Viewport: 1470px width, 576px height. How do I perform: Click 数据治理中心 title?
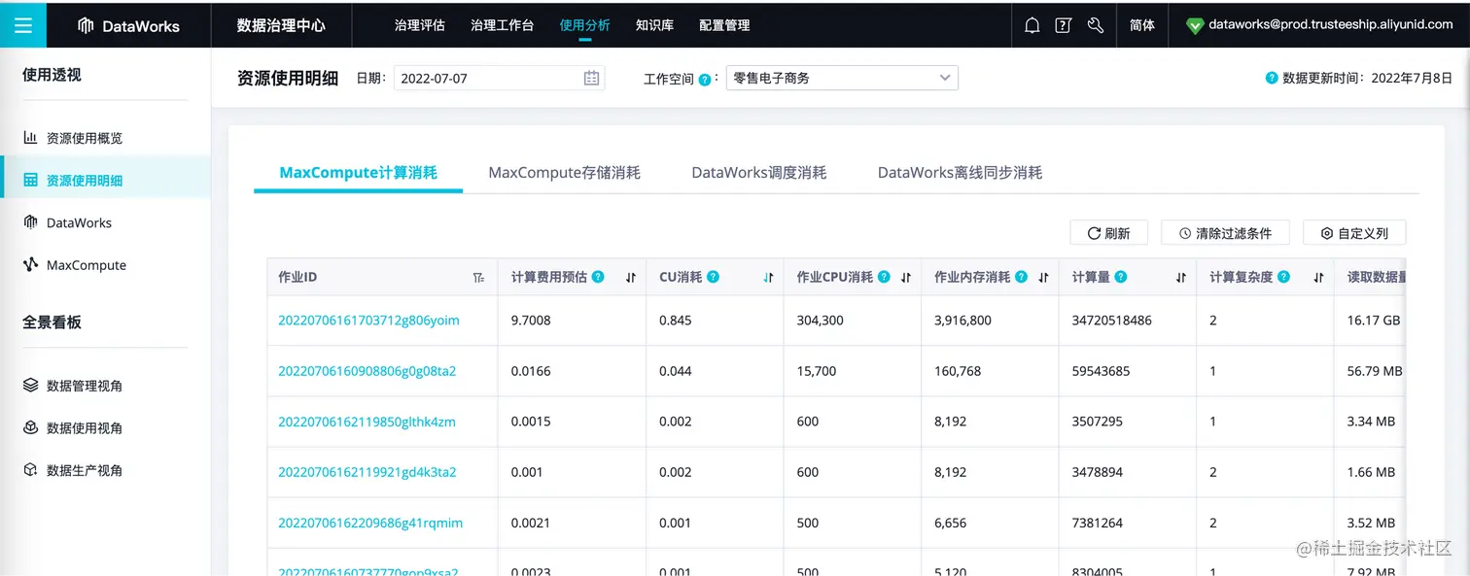[x=281, y=26]
